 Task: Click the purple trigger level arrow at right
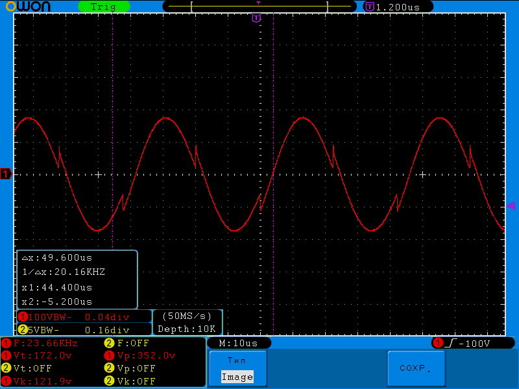(511, 206)
